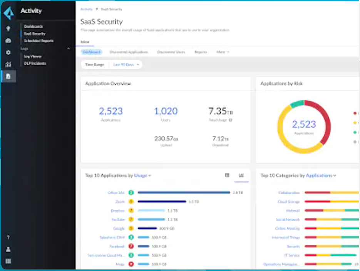Click the Activity document icon in sidebar
The image size is (360, 271).
[8, 76]
